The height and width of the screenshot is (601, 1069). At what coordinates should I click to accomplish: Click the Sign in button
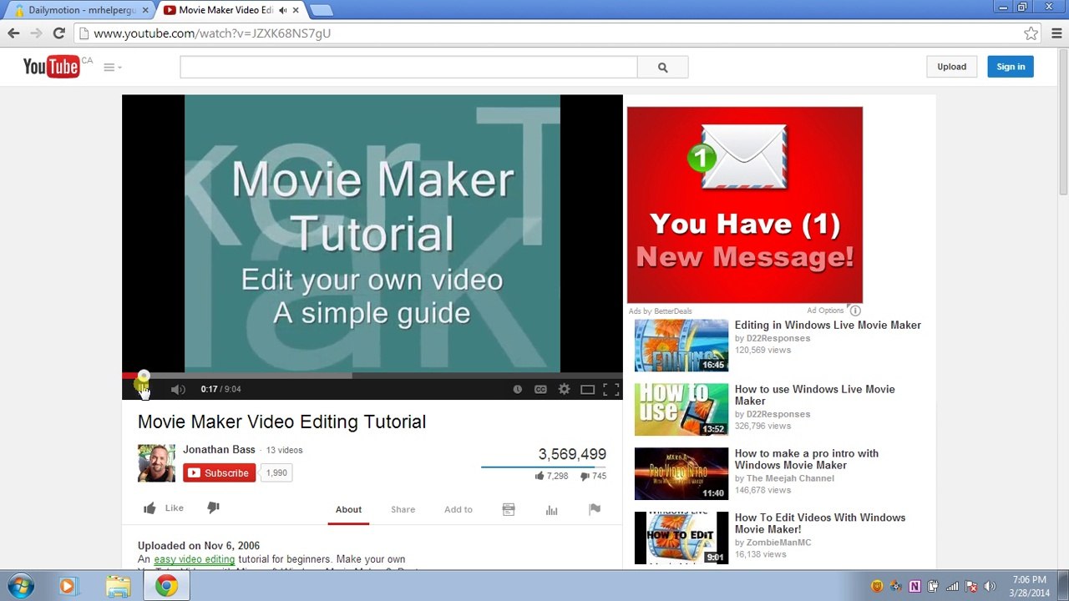click(x=1011, y=67)
